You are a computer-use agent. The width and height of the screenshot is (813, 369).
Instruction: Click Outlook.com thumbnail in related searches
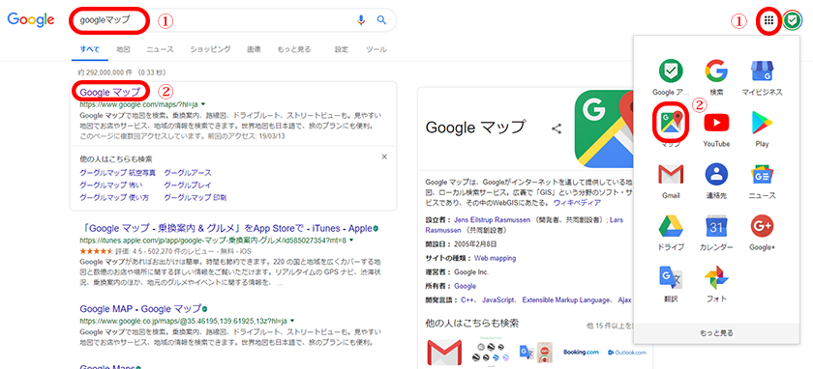[x=627, y=353]
